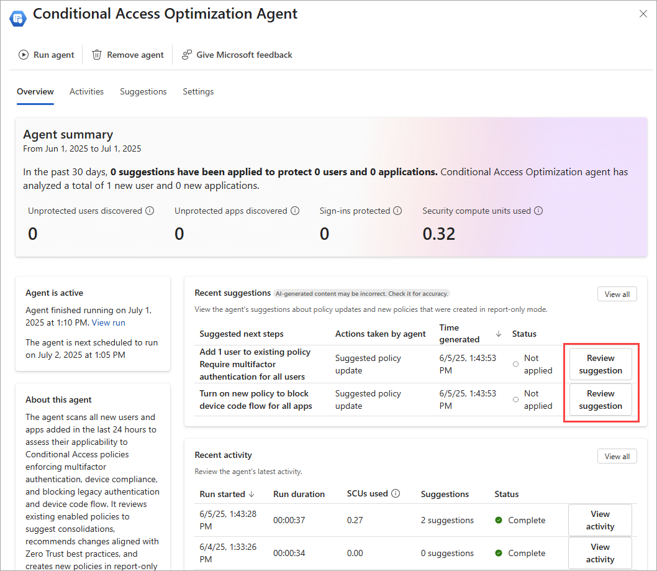
Task: Click the About this agent heading
Action: 58,400
